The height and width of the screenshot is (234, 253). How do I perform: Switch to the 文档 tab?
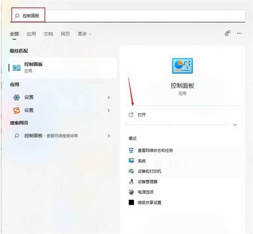point(48,34)
